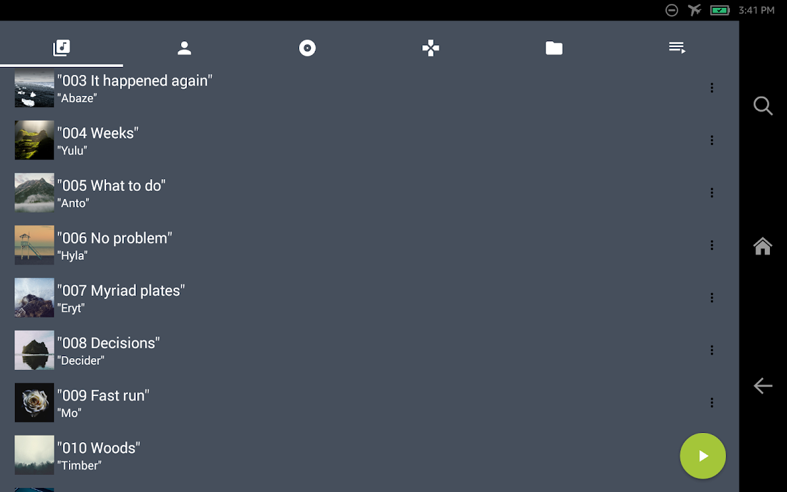Image resolution: width=787 pixels, height=492 pixels.
Task: Select the Songs library tab
Action: point(62,48)
